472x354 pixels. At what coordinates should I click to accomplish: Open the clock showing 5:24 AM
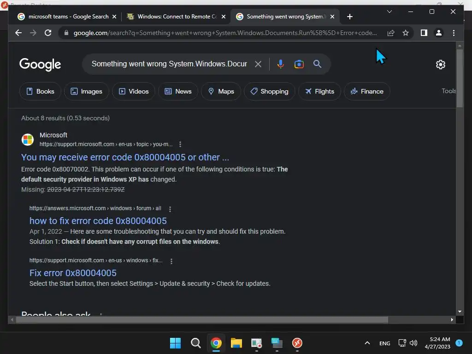(x=437, y=343)
